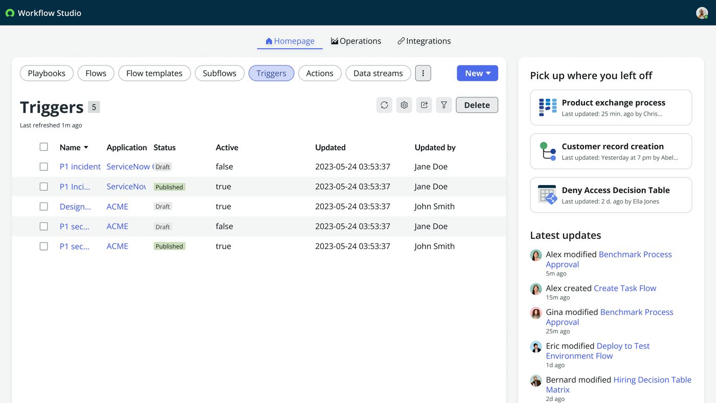
Task: Click the Draft badge in Design... row
Action: [163, 207]
